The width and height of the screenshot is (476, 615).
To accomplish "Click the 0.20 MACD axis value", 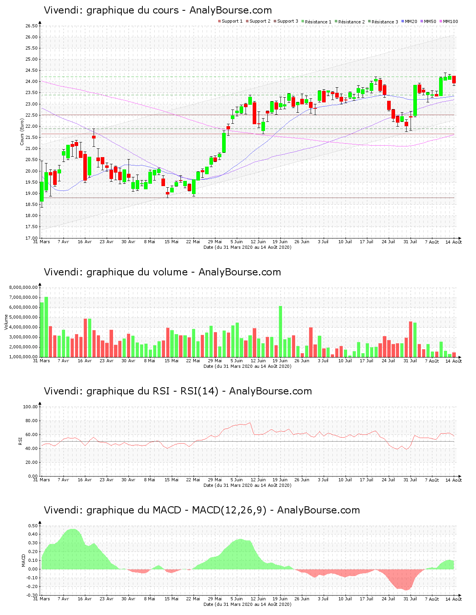I will (x=33, y=552).
